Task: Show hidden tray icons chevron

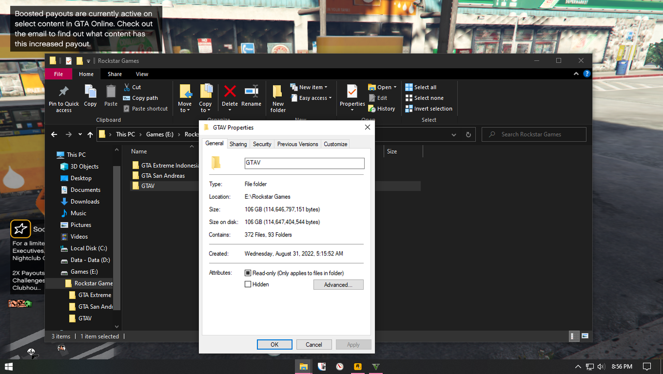Action: pyautogui.click(x=579, y=366)
